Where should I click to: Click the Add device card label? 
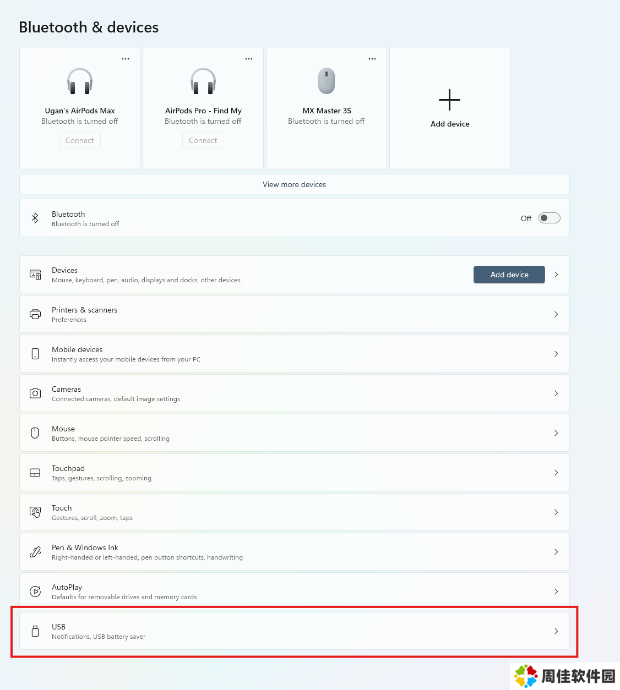[x=450, y=124]
